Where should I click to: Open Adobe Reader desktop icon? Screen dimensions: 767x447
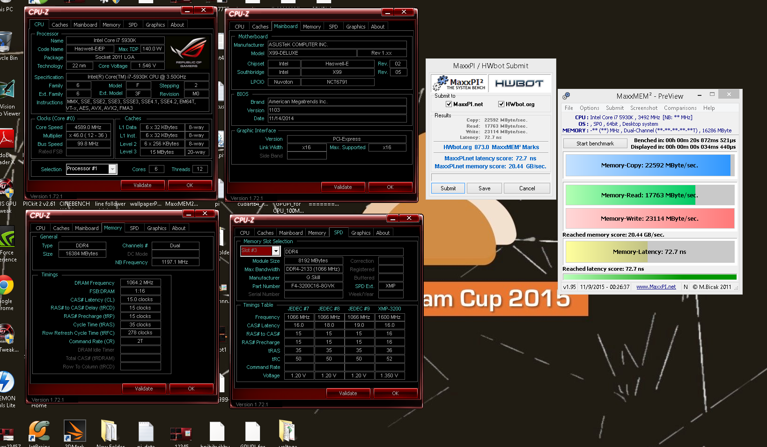coord(7,139)
